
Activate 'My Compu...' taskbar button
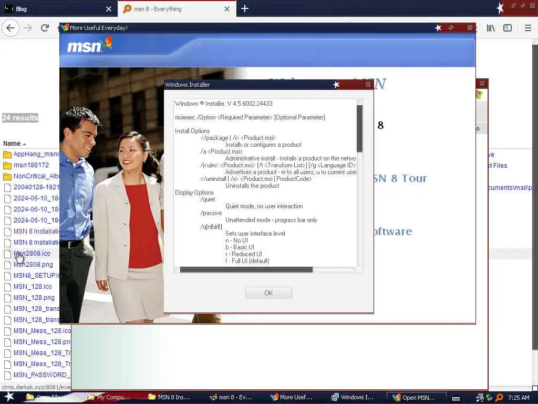point(109,397)
